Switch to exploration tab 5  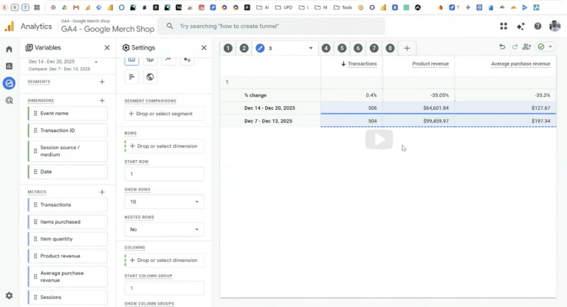(x=342, y=48)
